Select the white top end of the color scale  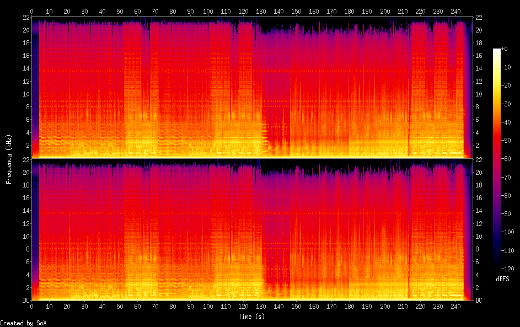497,50
